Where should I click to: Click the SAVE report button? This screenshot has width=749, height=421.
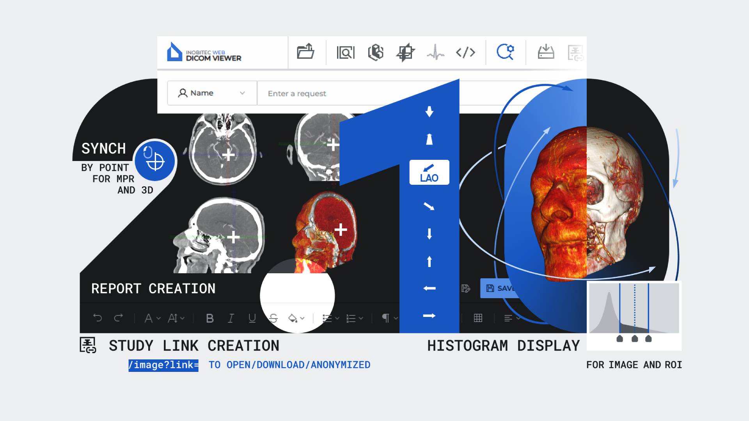tap(501, 289)
